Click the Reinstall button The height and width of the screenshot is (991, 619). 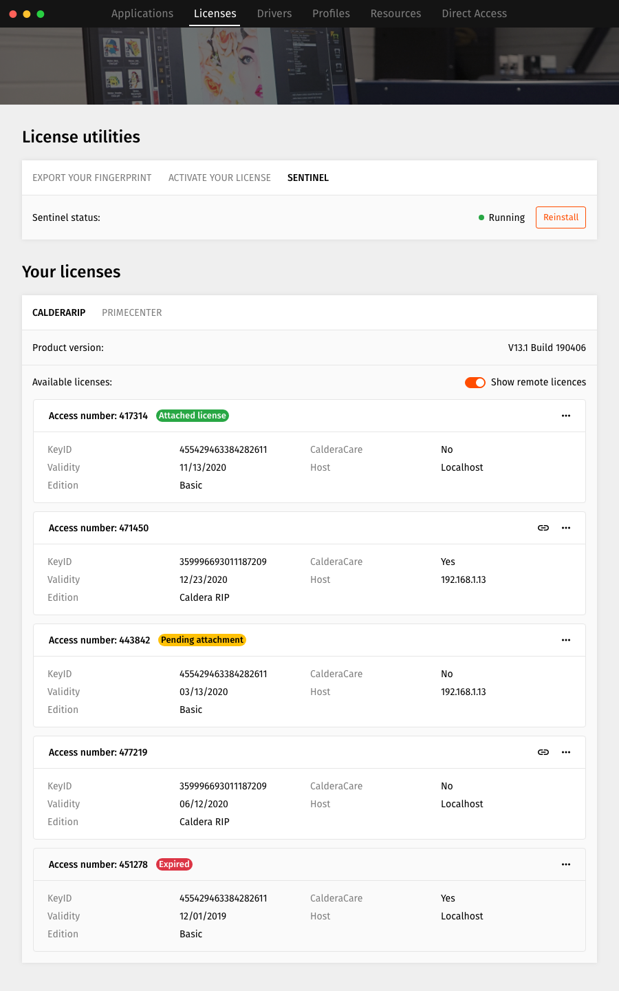coord(561,217)
